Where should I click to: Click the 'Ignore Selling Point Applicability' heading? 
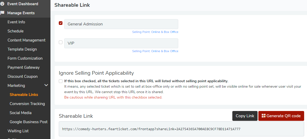pyautogui.click(x=96, y=73)
